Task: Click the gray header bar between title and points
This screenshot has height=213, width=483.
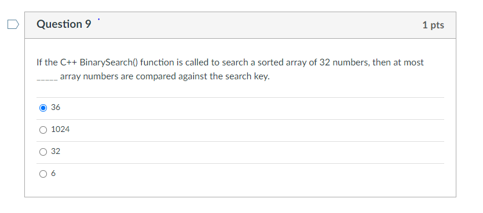Action: click(257, 25)
